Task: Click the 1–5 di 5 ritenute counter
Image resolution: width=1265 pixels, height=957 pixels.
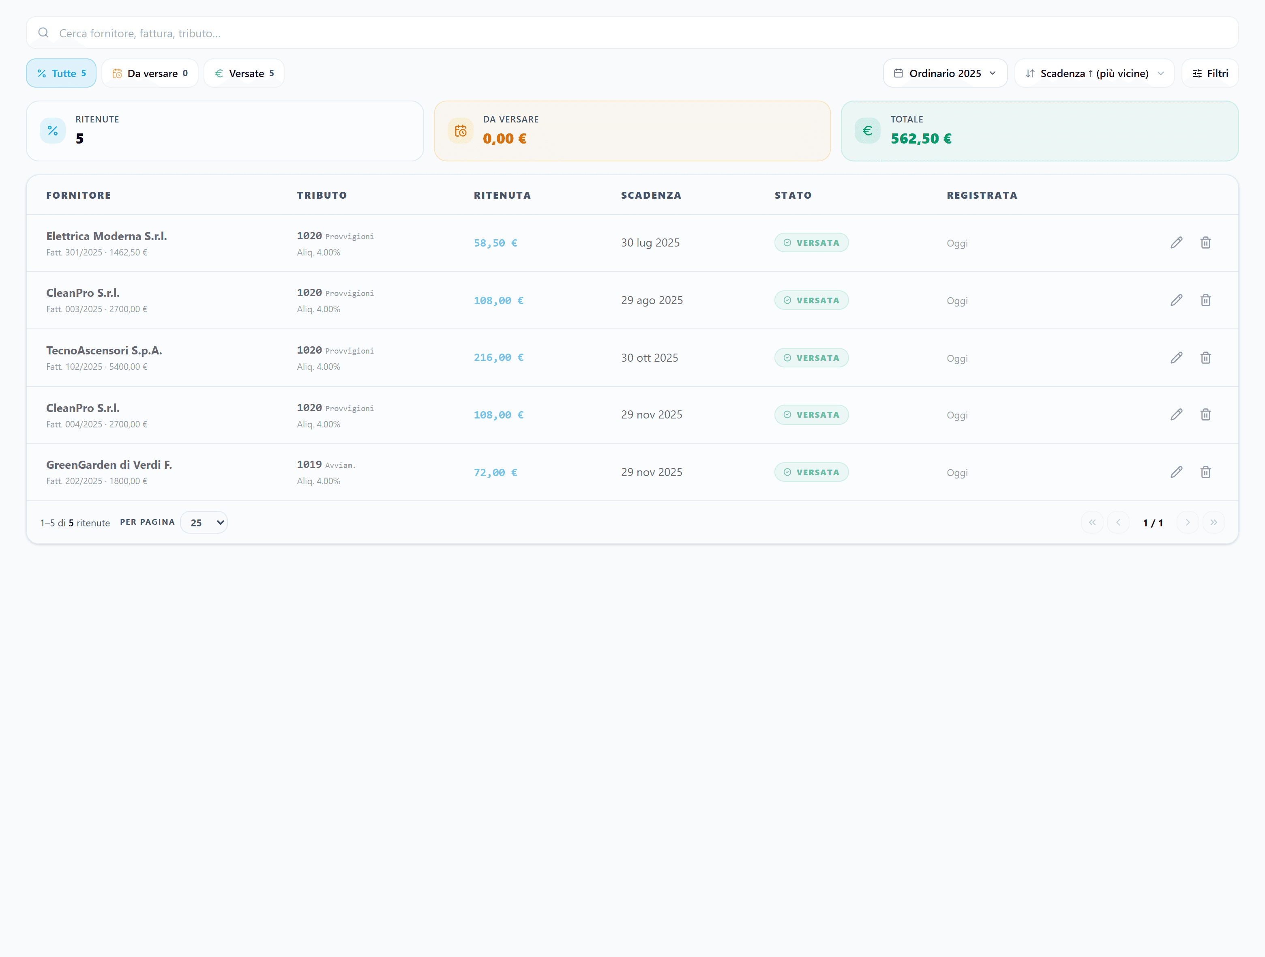Action: [x=75, y=523]
